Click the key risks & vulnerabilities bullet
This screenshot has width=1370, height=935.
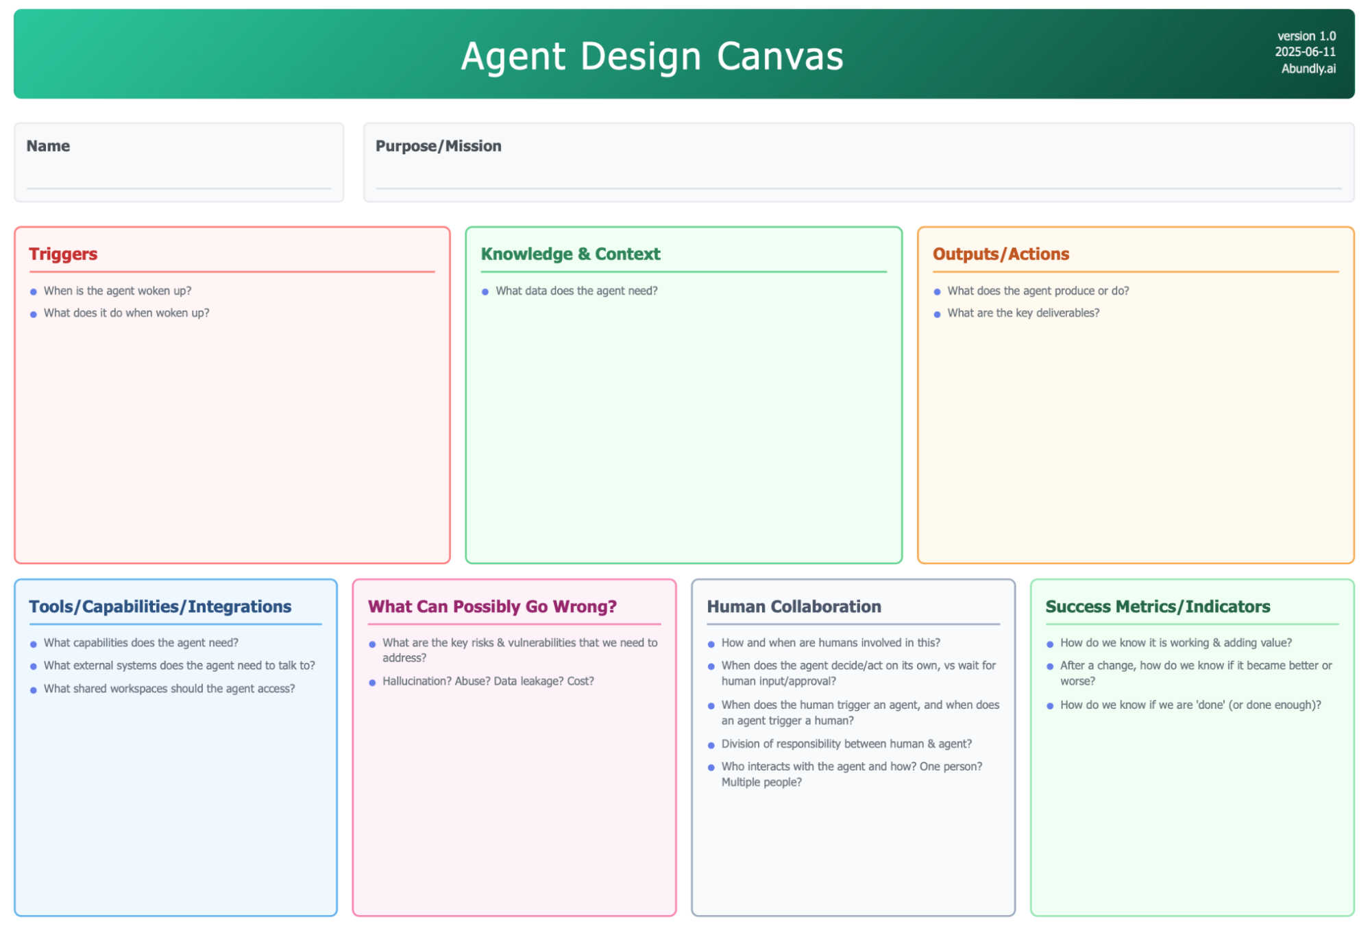pos(519,651)
